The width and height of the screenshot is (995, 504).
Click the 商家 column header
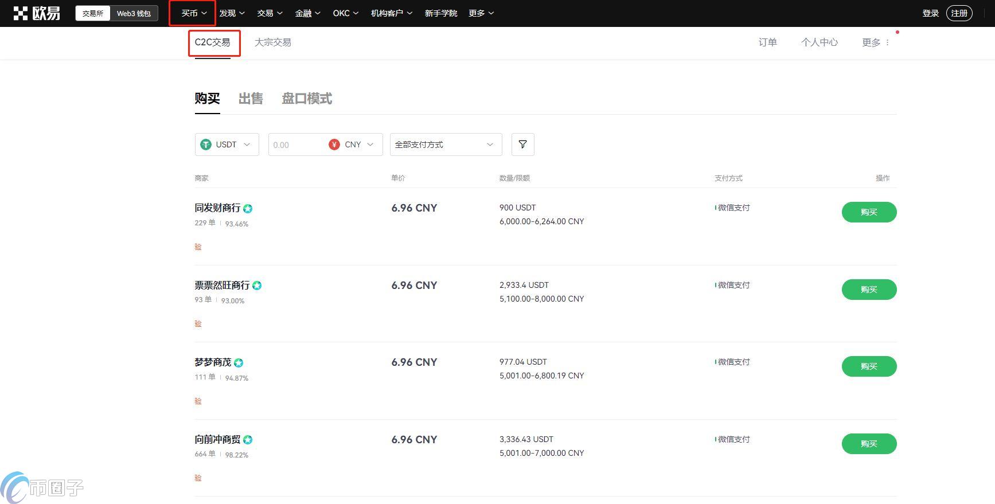pos(201,178)
